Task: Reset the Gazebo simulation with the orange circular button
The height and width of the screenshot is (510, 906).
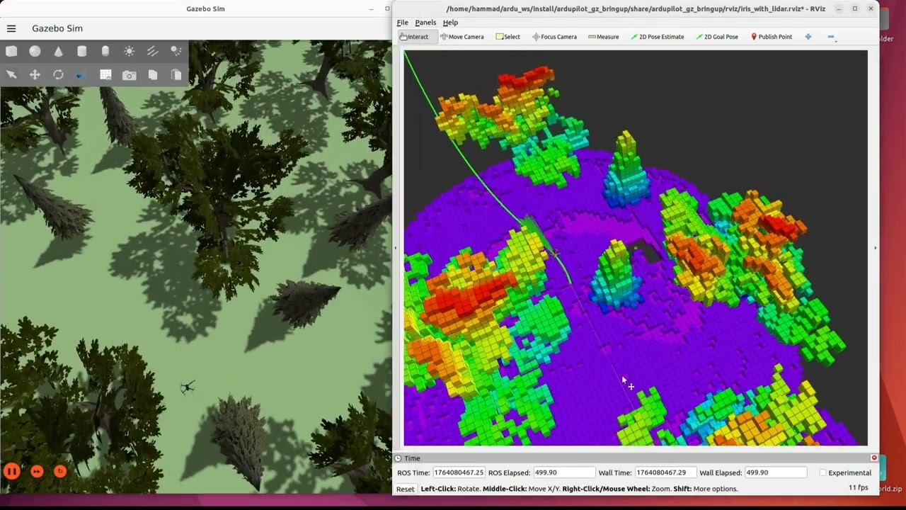Action: pos(60,471)
